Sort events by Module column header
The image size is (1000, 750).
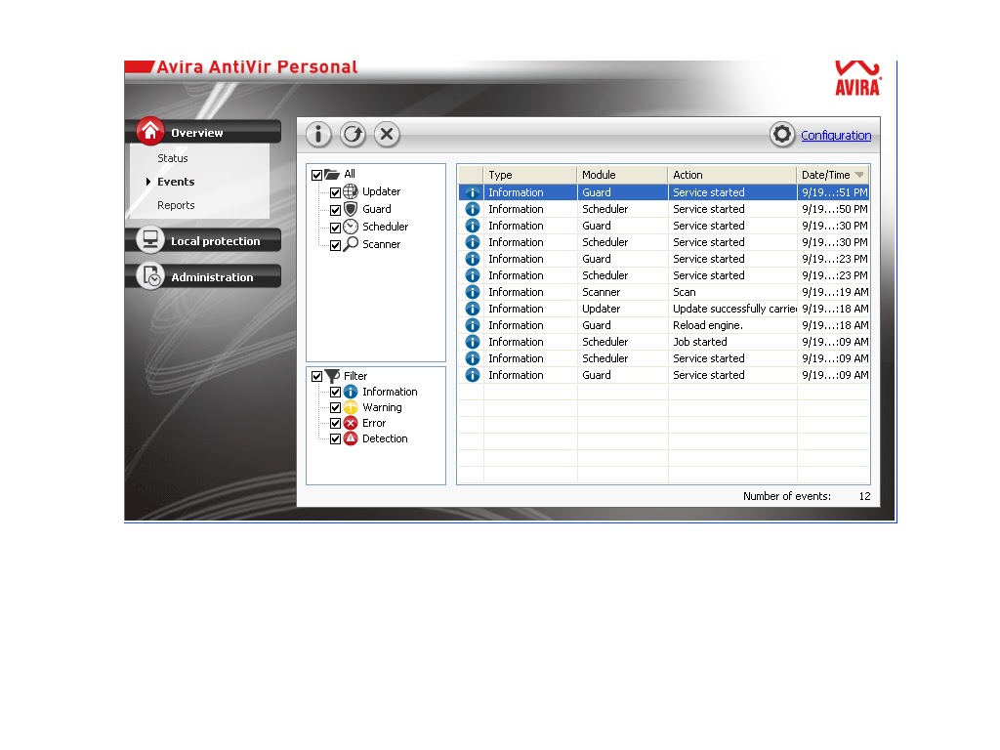pos(622,175)
